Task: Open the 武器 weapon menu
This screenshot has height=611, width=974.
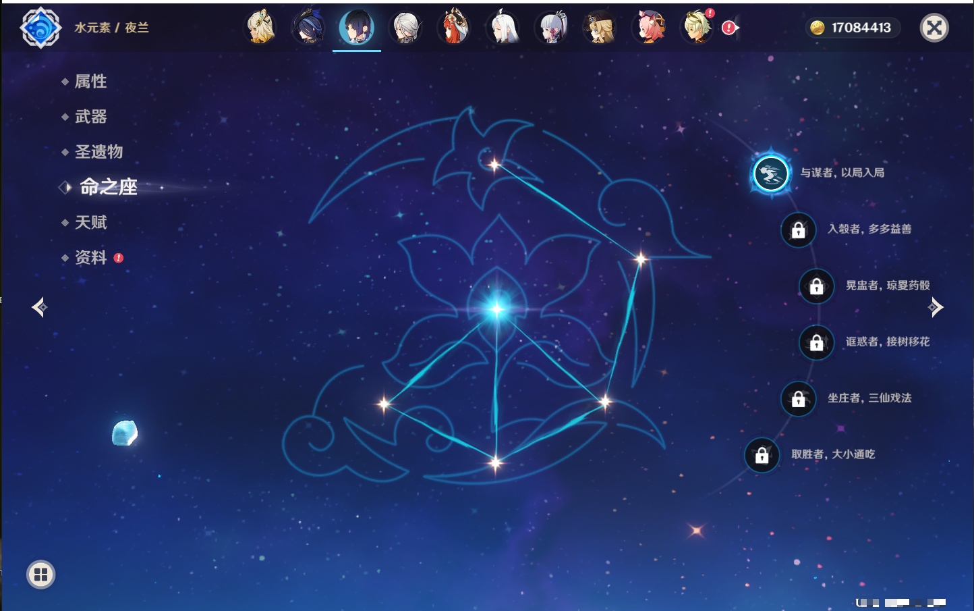Action: [90, 117]
